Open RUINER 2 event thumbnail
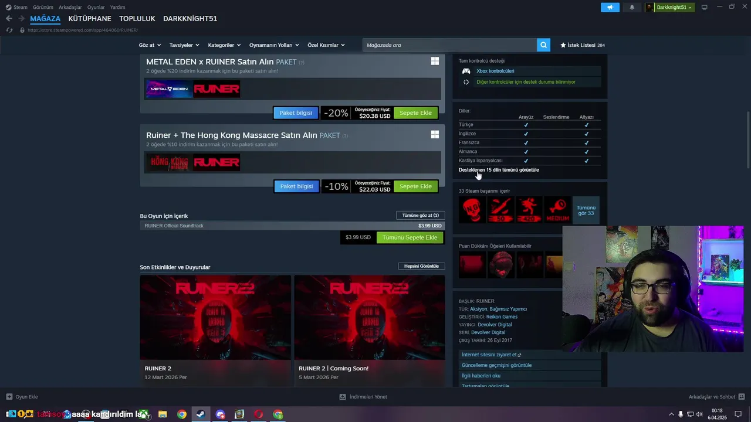 215,318
